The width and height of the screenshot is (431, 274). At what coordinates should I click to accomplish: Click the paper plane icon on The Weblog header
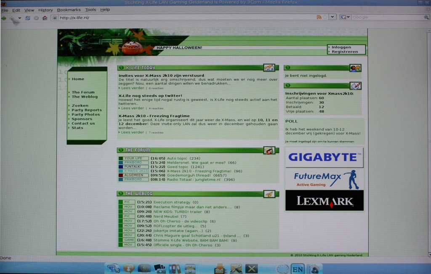click(x=269, y=194)
